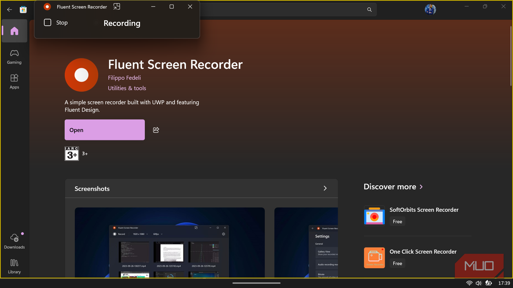This screenshot has width=513, height=288.
Task: Share the app via share icon
Action: (156, 130)
